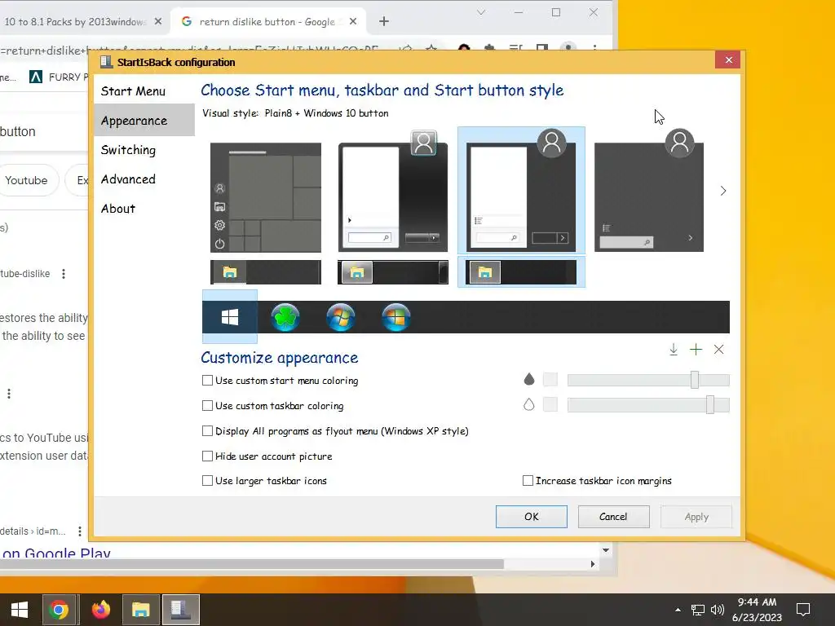Open the Action Center notifications icon
Screen dimensions: 835x626
(x=803, y=610)
